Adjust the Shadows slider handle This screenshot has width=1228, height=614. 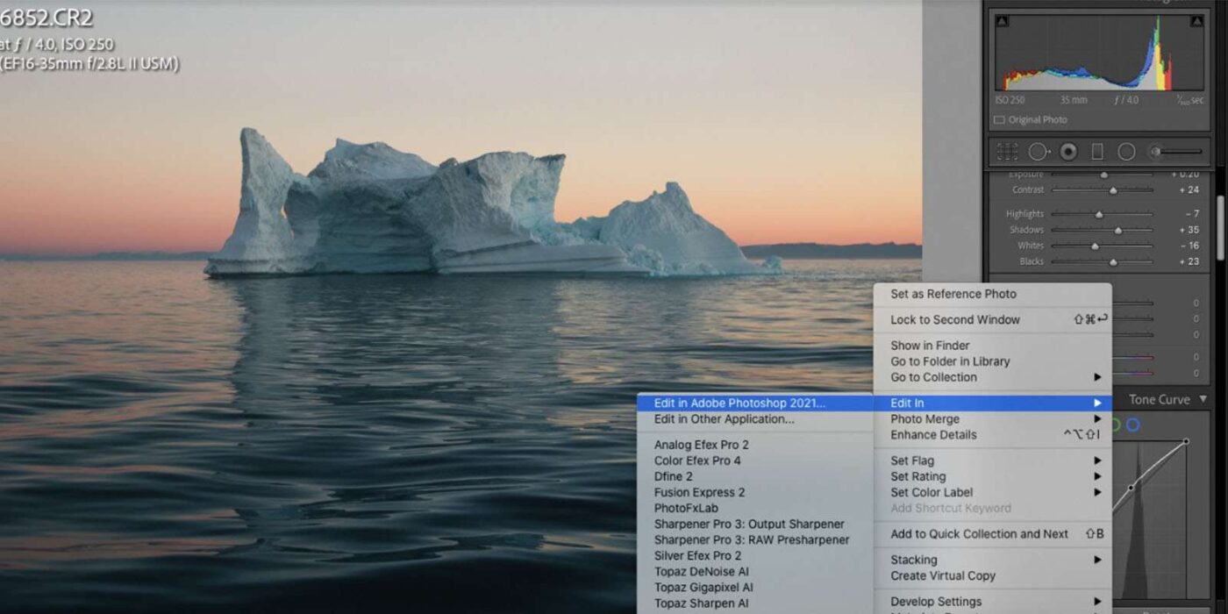pos(1117,230)
